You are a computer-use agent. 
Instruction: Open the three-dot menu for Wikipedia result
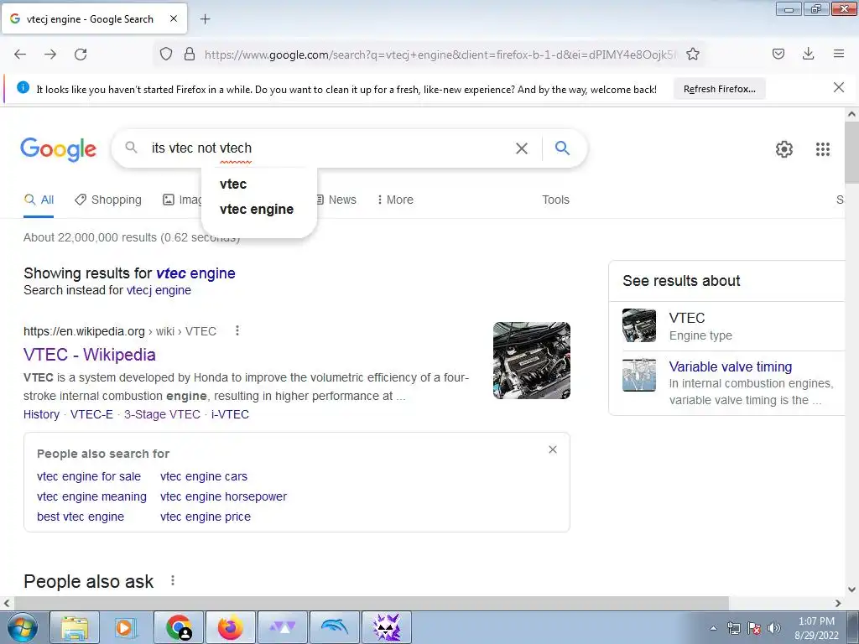[237, 330]
